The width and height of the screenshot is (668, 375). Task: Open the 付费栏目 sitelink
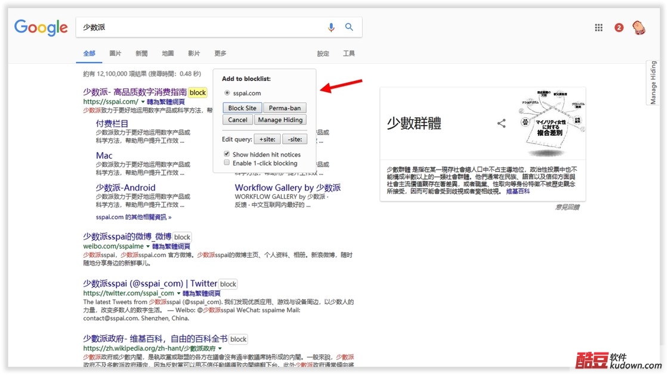pyautogui.click(x=112, y=123)
